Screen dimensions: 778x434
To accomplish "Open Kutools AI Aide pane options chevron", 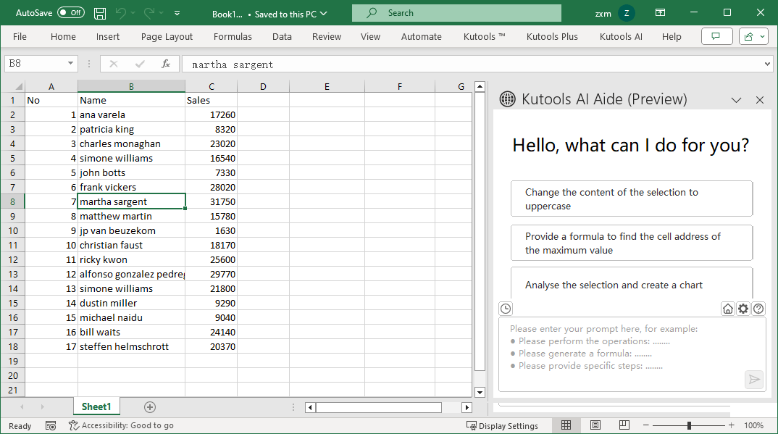I will 736,100.
